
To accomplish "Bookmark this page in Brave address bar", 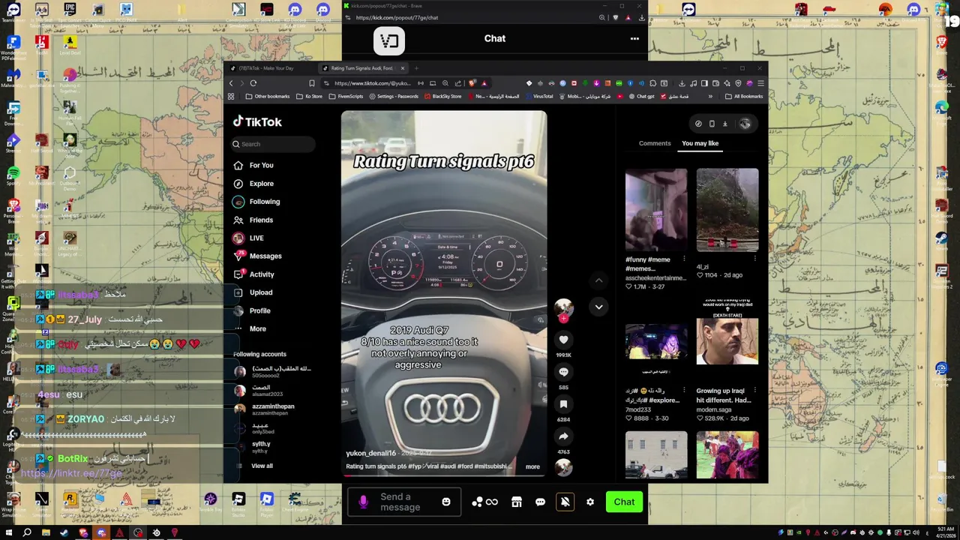I will click(312, 83).
